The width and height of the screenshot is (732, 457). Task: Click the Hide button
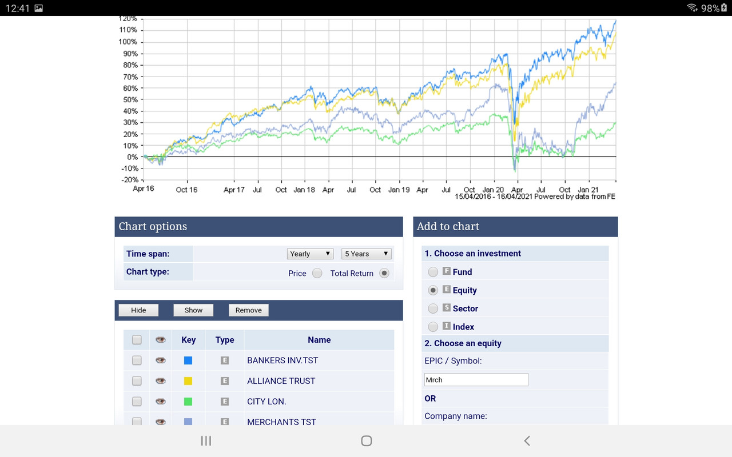coord(138,310)
